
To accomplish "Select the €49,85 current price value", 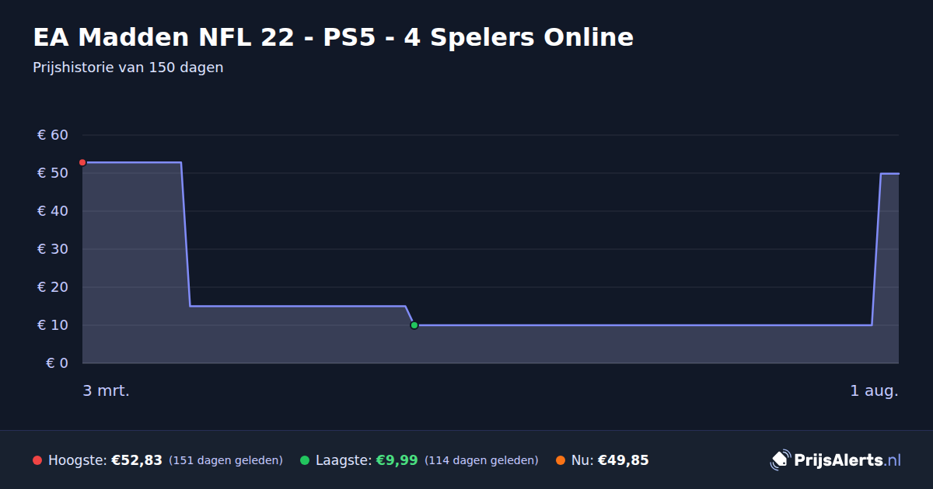I will 624,460.
